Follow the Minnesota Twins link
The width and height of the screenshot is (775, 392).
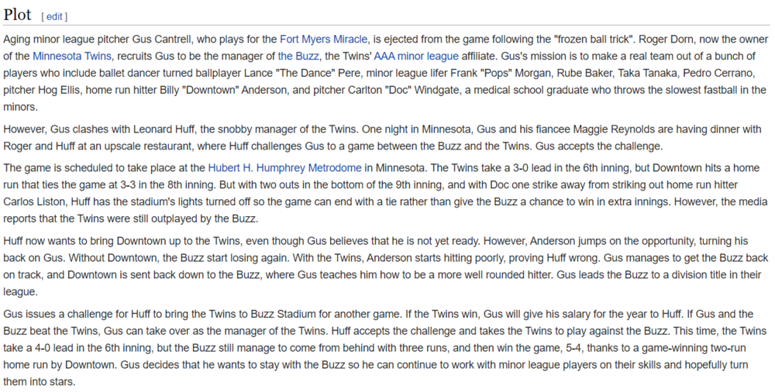[x=73, y=56]
